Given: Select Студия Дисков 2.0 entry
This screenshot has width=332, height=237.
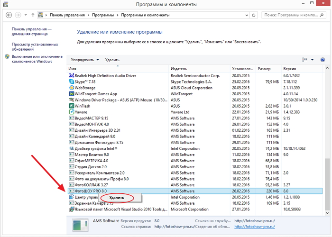Looking at the screenshot, I should 195,167.
